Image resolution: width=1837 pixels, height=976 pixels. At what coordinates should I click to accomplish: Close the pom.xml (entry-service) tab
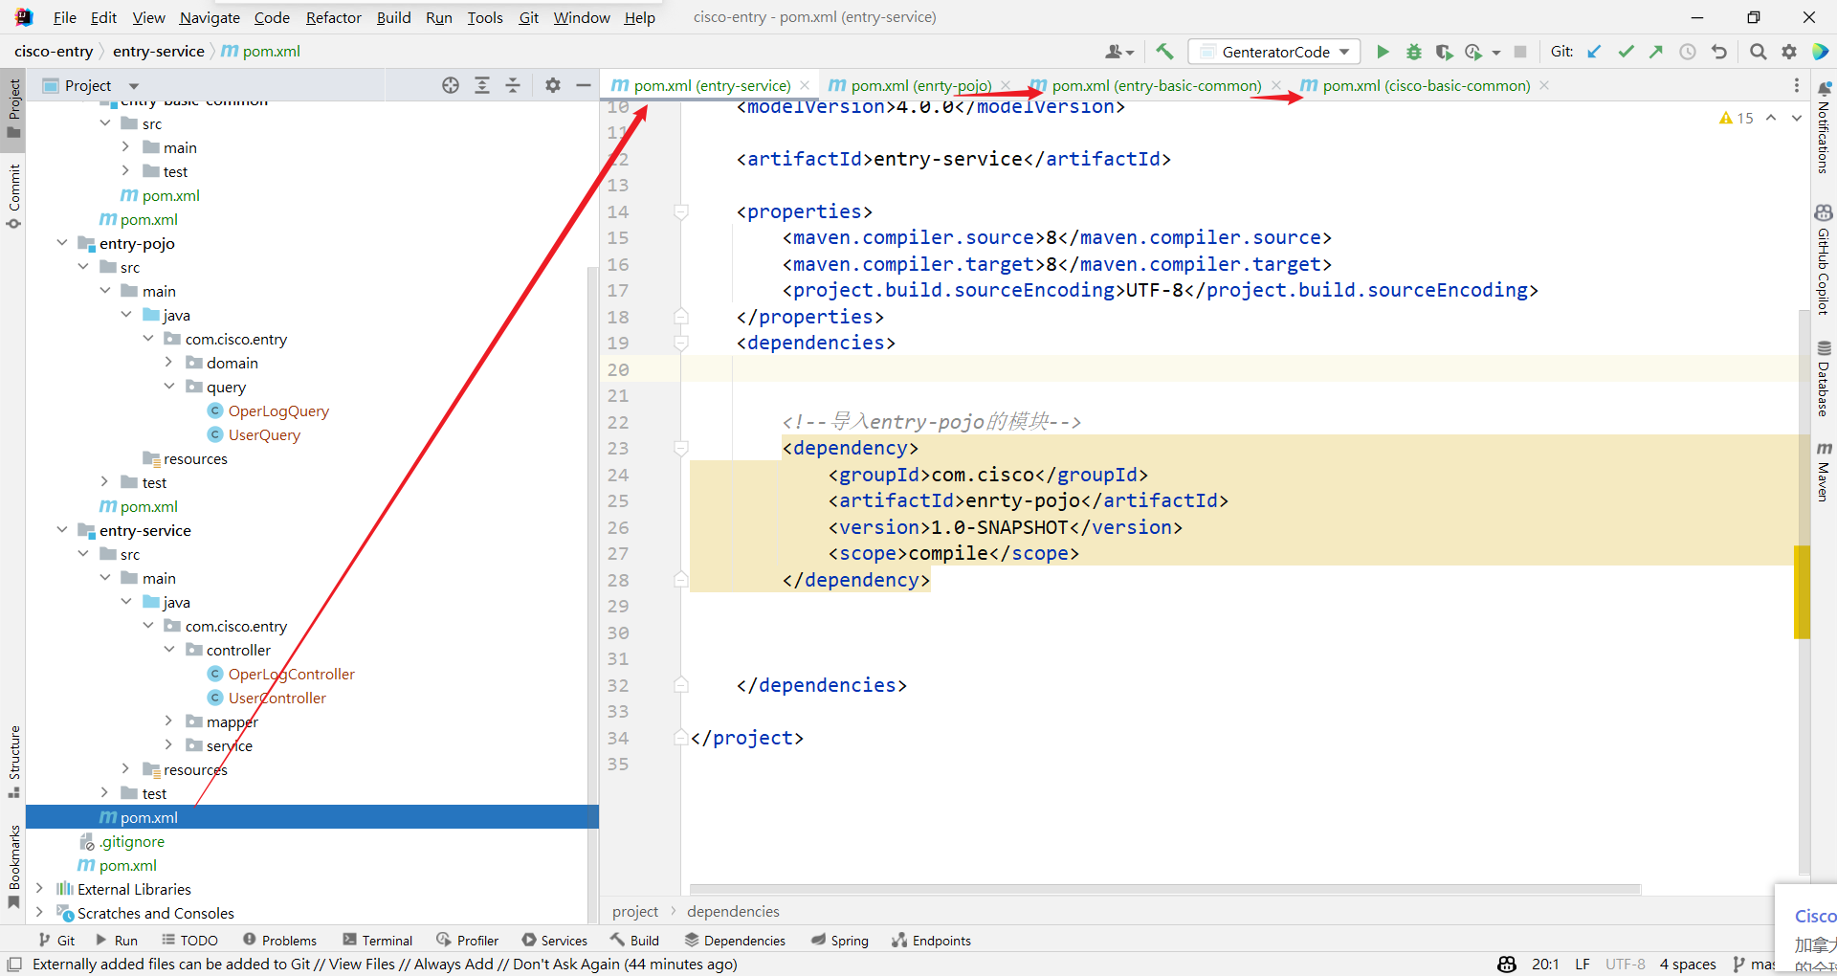[805, 85]
